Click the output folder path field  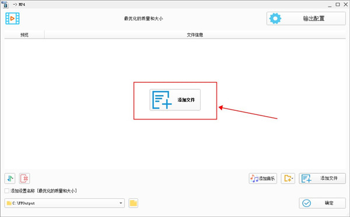[65, 203]
